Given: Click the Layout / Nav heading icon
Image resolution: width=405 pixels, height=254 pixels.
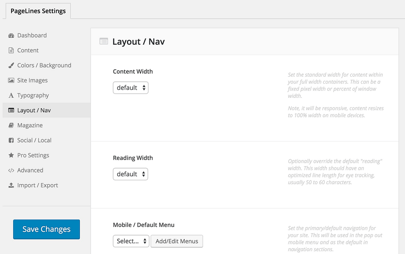Looking at the screenshot, I should click(104, 41).
